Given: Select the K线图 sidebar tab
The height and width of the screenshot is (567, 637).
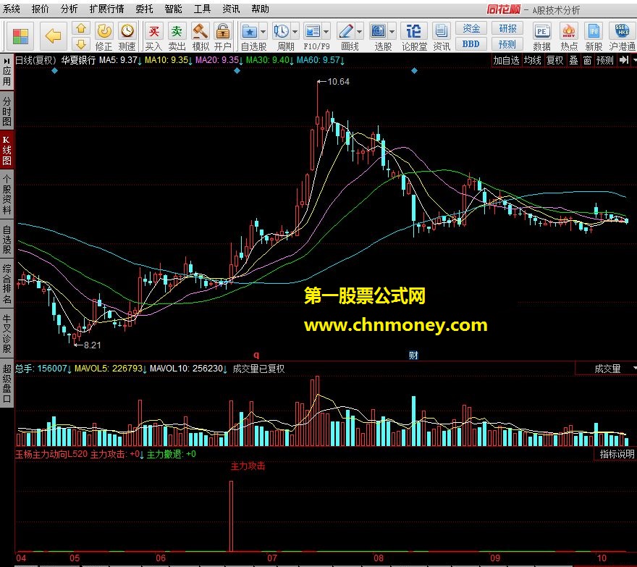Looking at the screenshot, I should 7,150.
